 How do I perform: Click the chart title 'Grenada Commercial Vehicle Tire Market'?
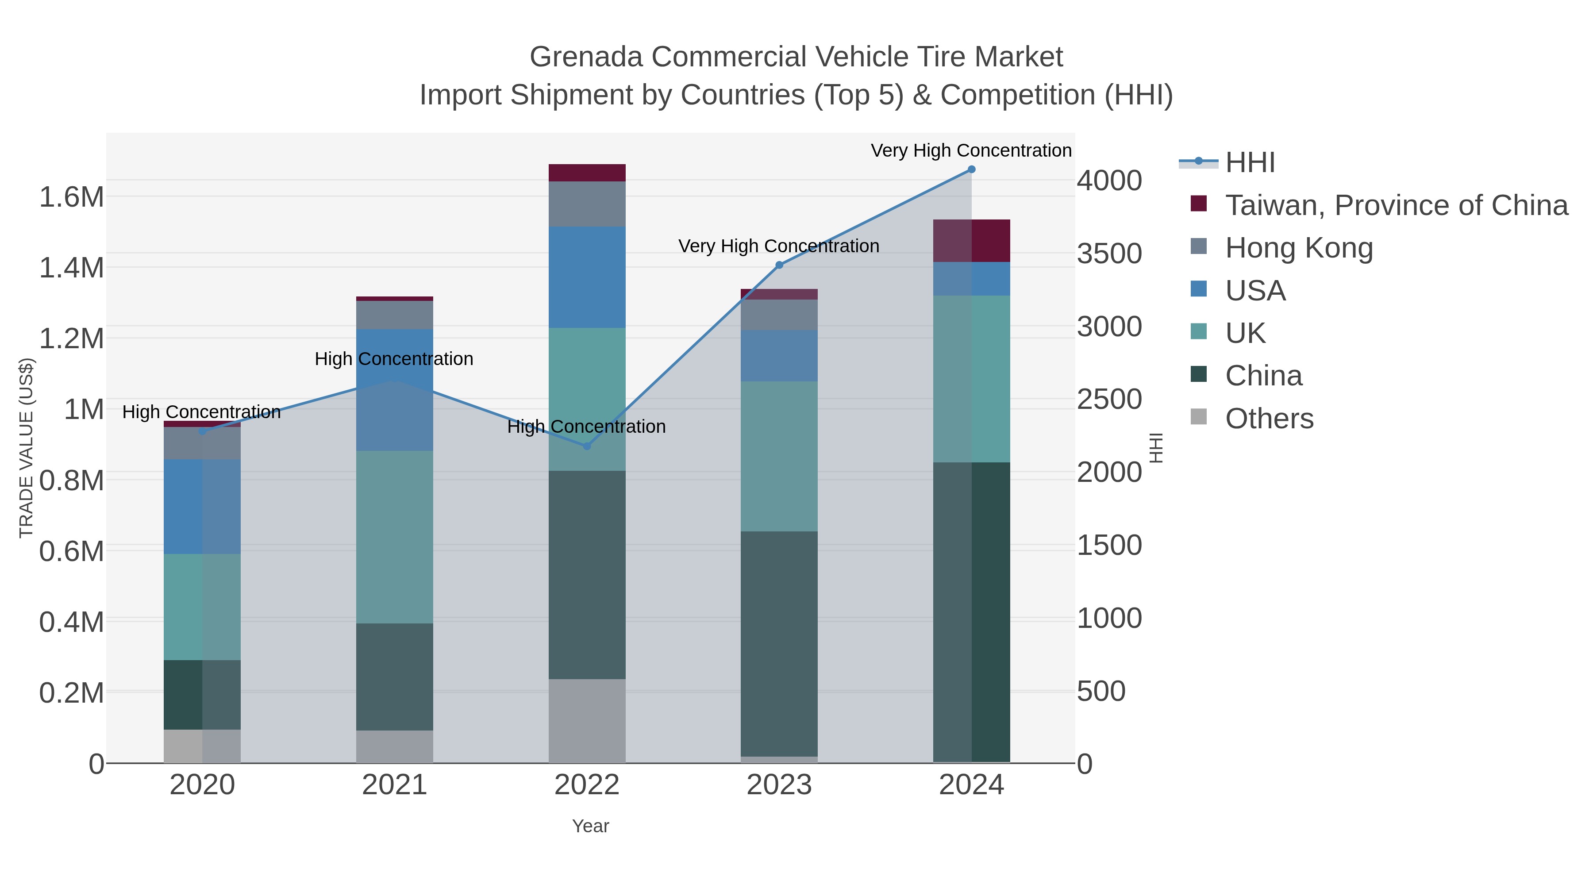click(796, 57)
